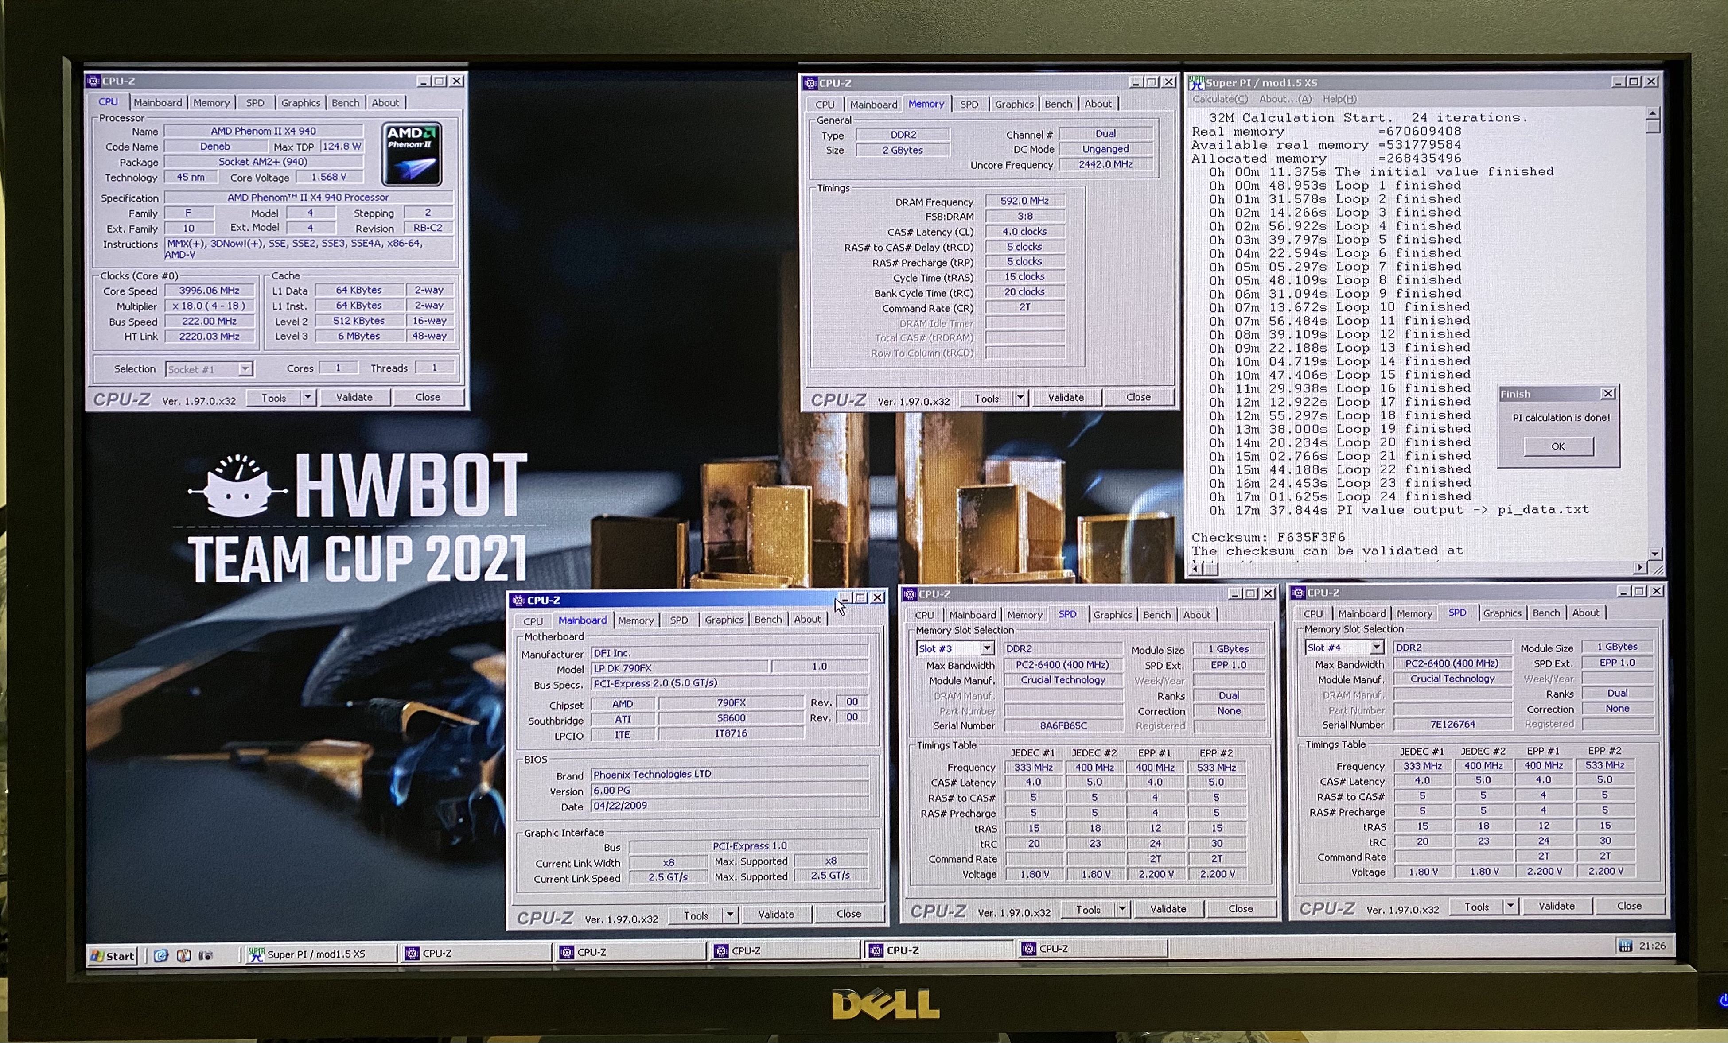Click the Checksum: F635F3F6 line in Super PI

(1269, 538)
